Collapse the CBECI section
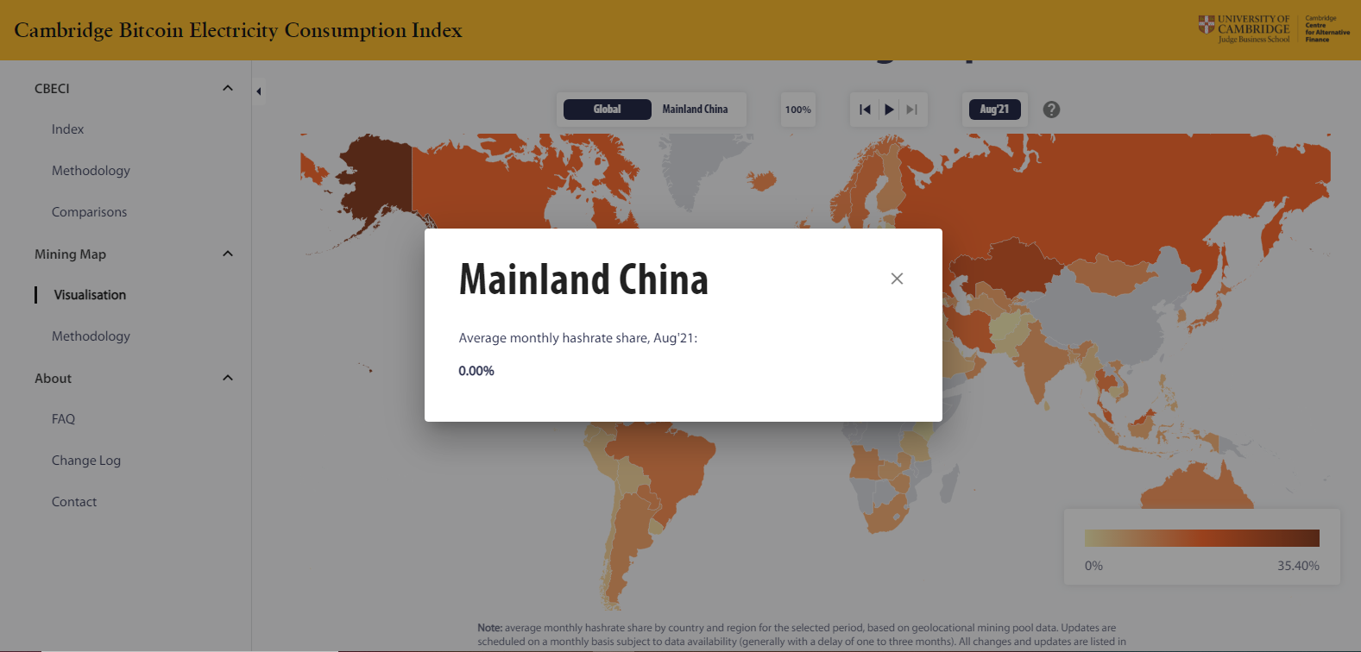 tap(228, 88)
